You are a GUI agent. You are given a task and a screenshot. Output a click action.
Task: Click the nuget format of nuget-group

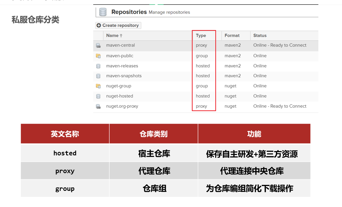231,86
